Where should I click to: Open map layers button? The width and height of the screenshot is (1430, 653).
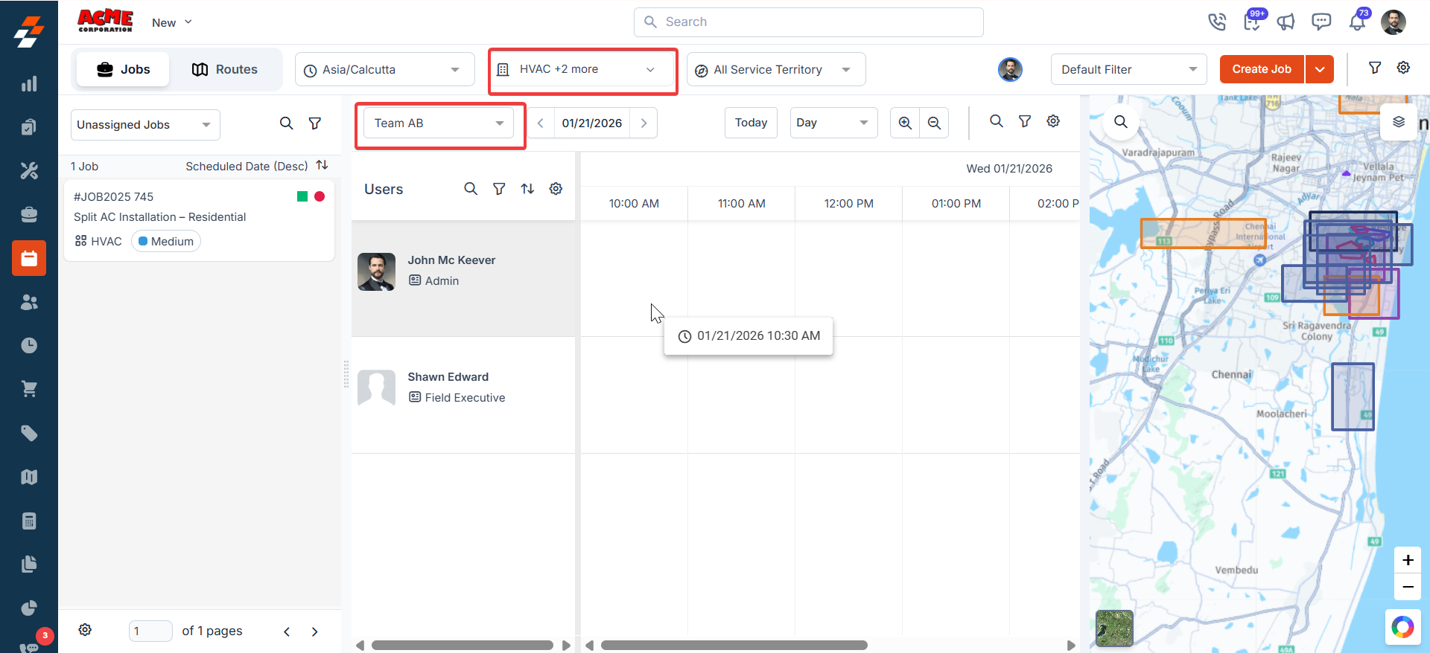[1399, 122]
